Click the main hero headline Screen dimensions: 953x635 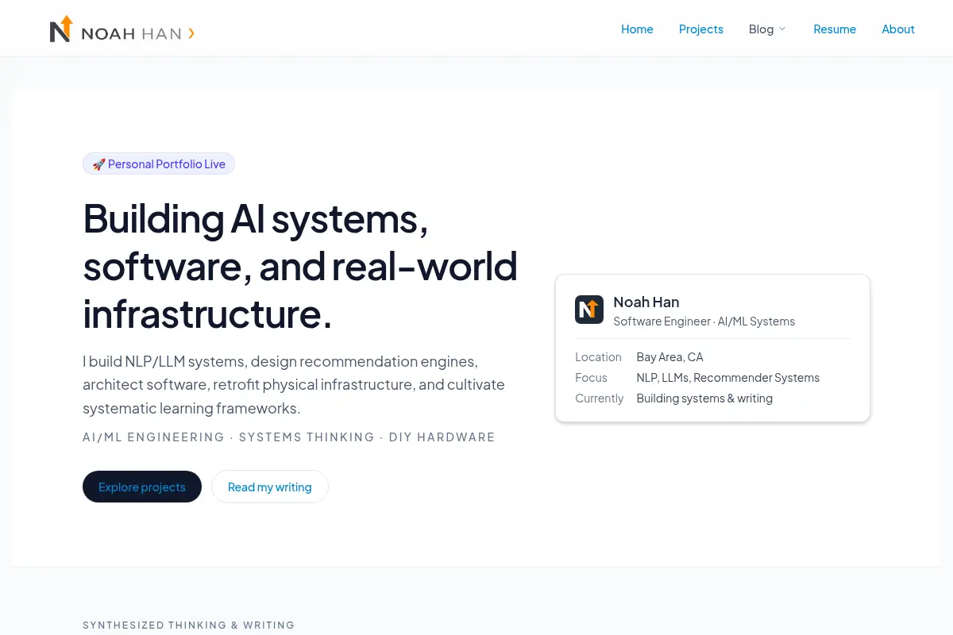[300, 266]
